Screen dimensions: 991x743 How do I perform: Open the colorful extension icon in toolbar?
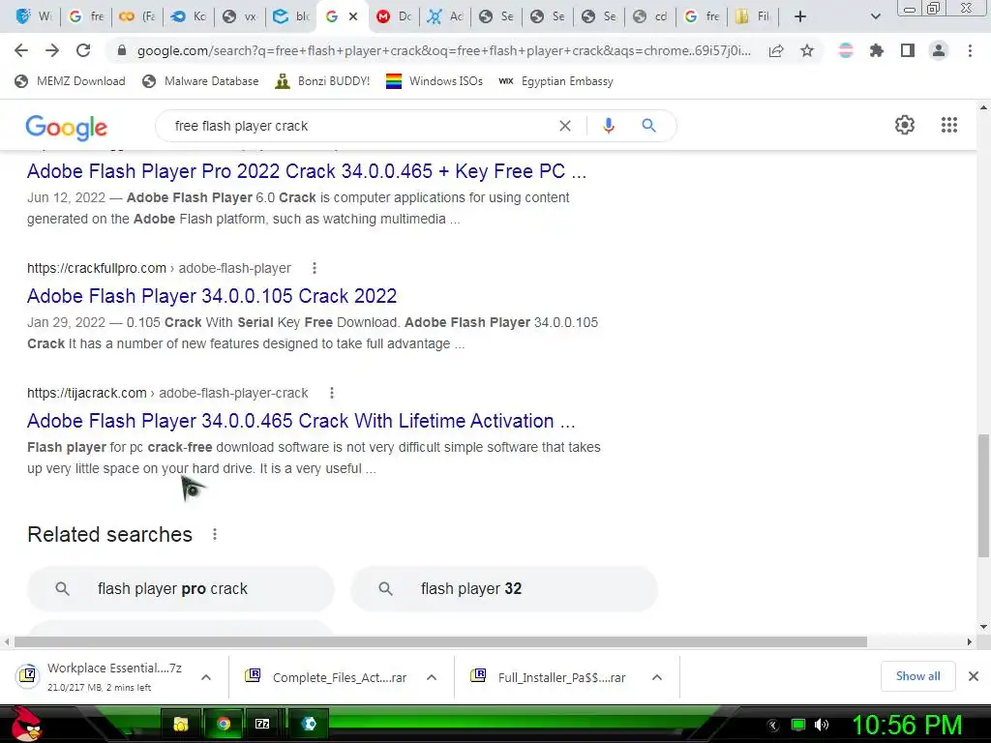click(x=845, y=50)
